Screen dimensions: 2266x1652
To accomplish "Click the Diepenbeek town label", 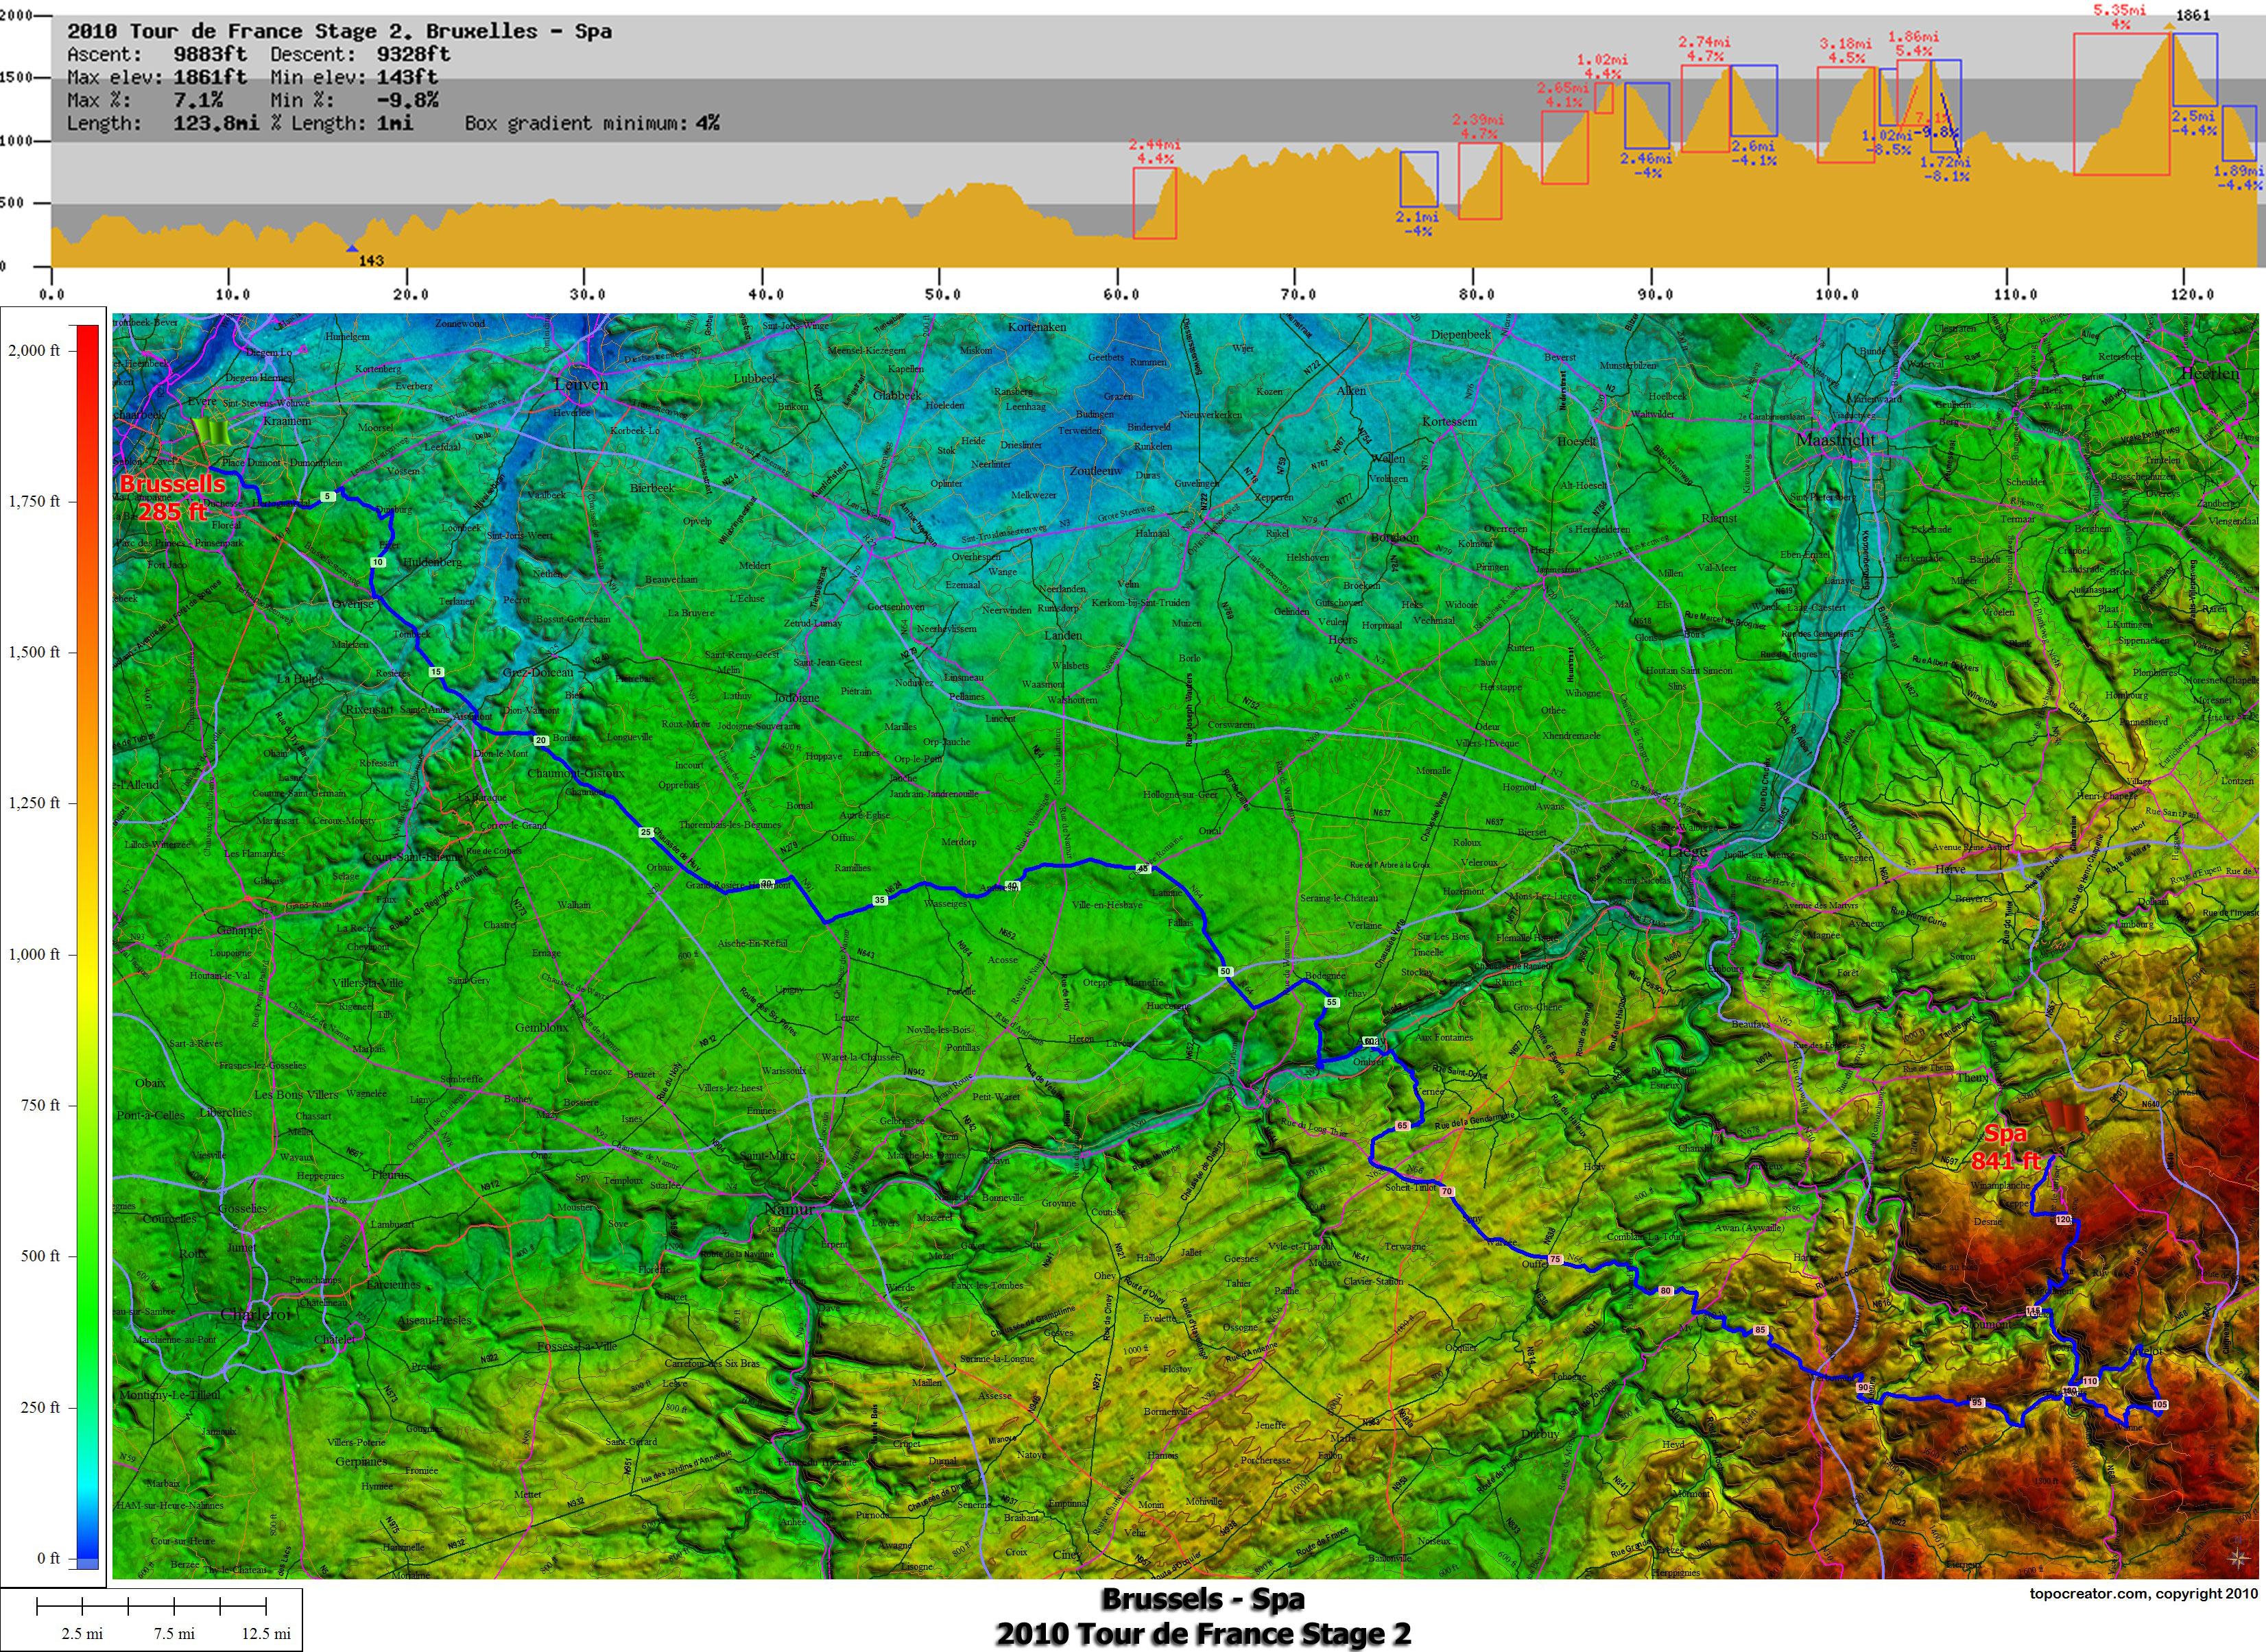I will [1459, 334].
